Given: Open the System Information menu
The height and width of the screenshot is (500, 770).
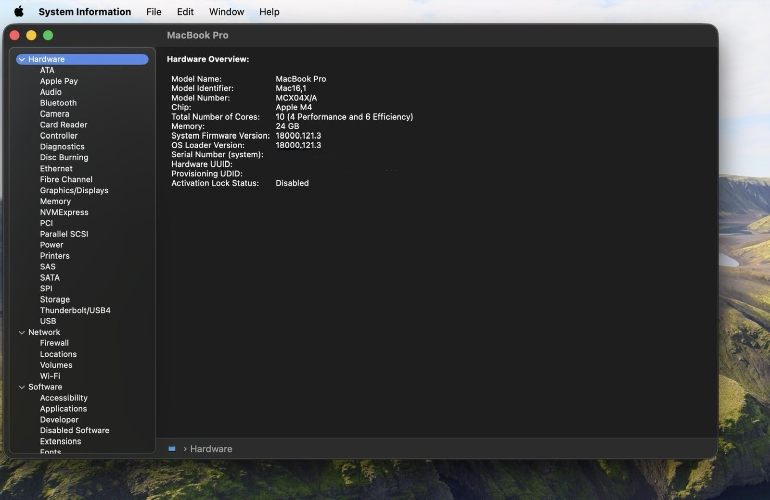Looking at the screenshot, I should [x=85, y=12].
